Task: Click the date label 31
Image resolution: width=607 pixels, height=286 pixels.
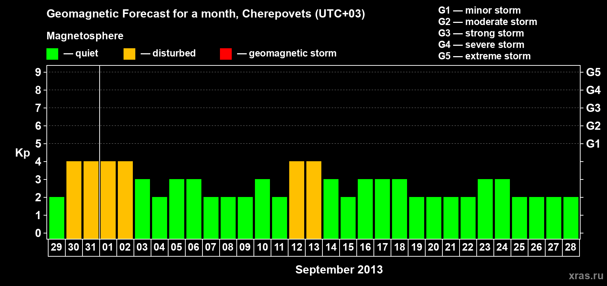Action: (91, 247)
